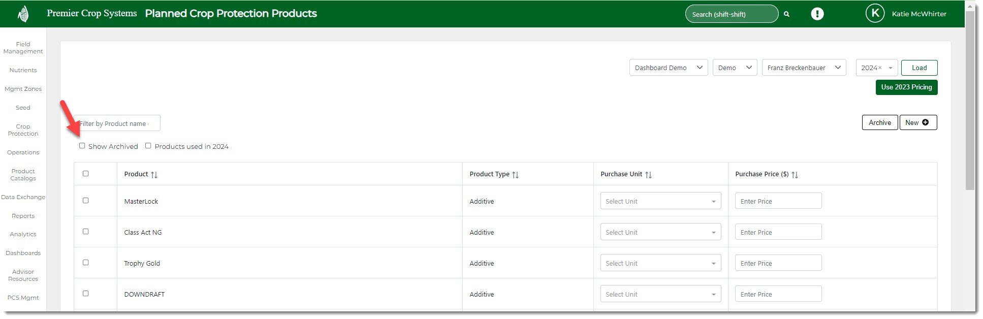Enable the Show Archived checkbox
This screenshot has height=319, width=983.
click(82, 146)
